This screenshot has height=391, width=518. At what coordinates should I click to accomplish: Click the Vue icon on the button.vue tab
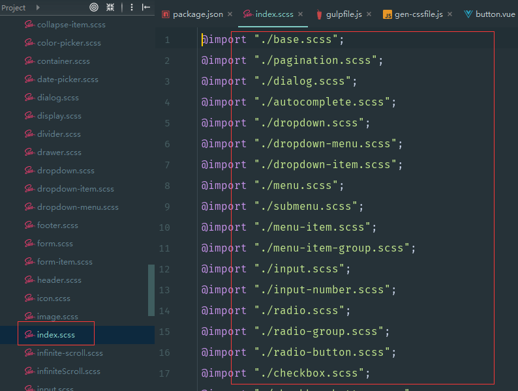[x=468, y=14]
